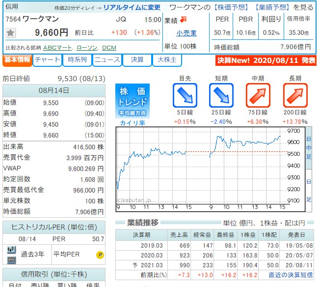Click the 信用取引 (単位:千株) header
Viewport: 319px width, 287px height.
click(x=54, y=274)
